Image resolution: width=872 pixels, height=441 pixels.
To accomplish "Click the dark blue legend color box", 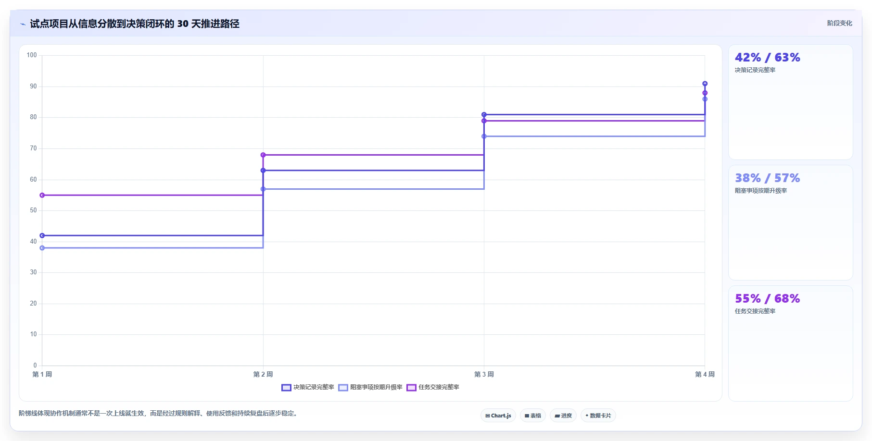I will point(286,388).
